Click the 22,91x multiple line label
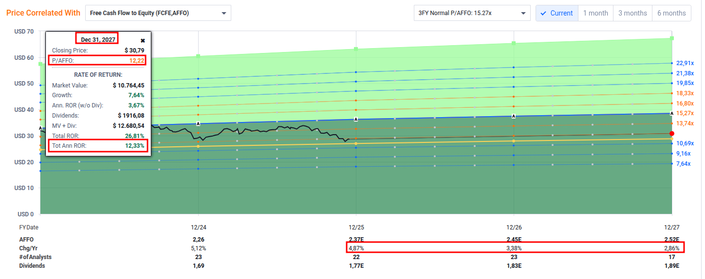Screen dimensions: 705x279 click(x=685, y=63)
